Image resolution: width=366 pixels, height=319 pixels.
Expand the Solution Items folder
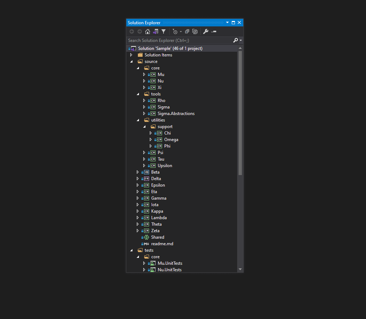click(x=131, y=55)
